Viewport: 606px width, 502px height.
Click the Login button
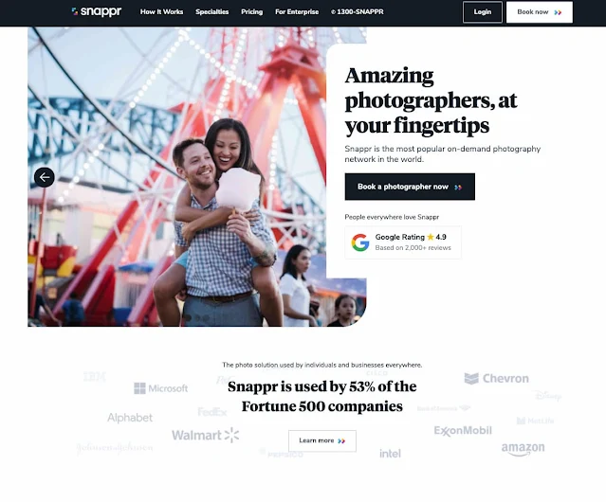[483, 12]
